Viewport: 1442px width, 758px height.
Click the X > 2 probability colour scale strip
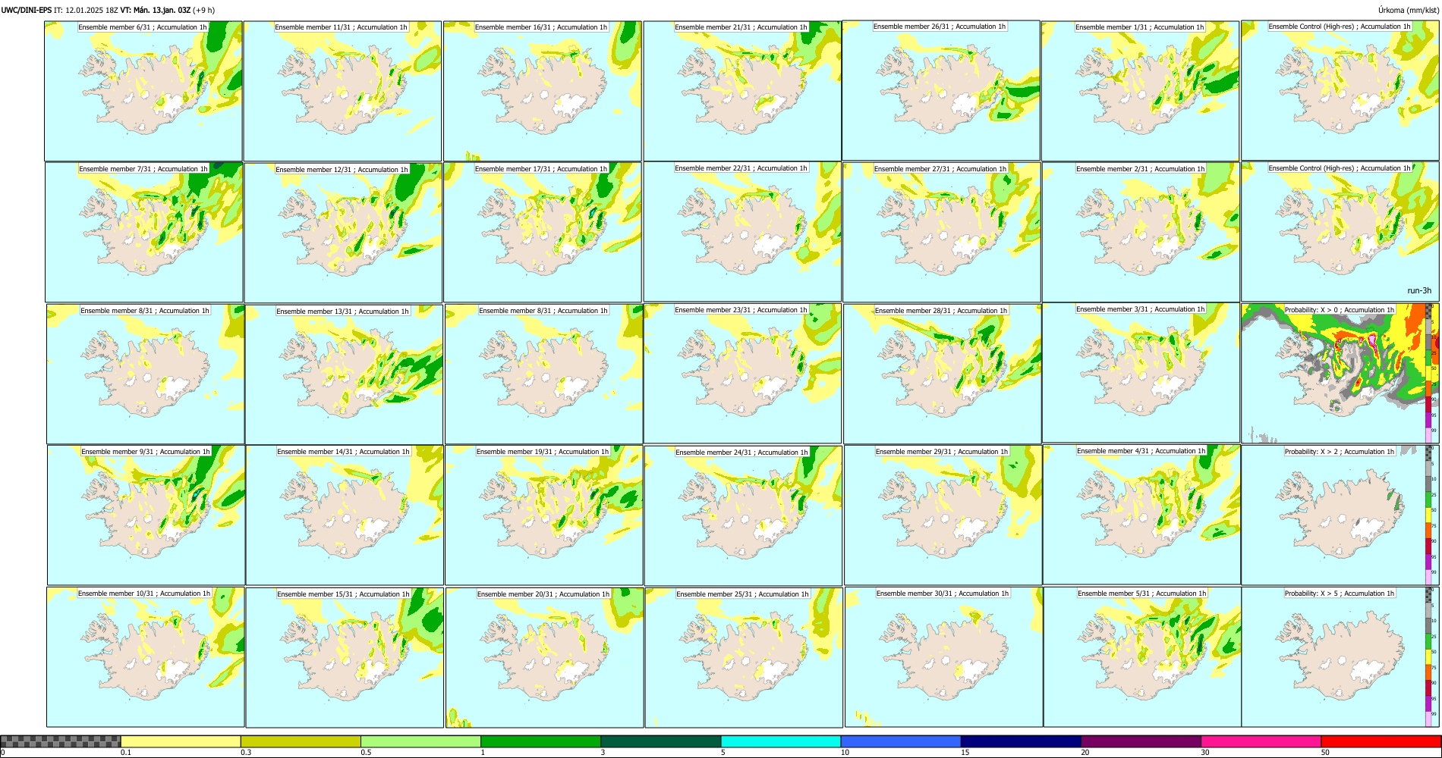1428,515
